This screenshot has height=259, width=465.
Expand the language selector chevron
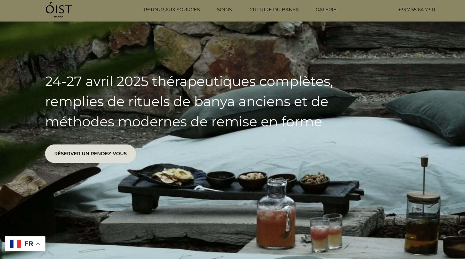(x=38, y=244)
